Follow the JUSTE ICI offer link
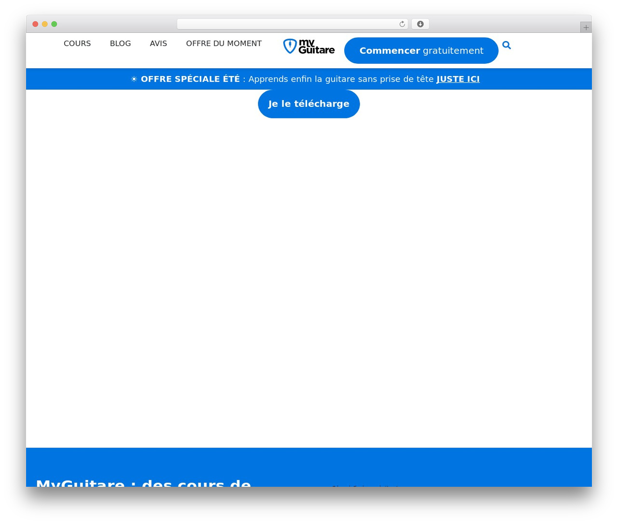Viewport: 618px width, 524px height. click(458, 79)
